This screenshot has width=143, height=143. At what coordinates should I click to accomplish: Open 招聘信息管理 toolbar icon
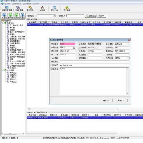point(7,9)
